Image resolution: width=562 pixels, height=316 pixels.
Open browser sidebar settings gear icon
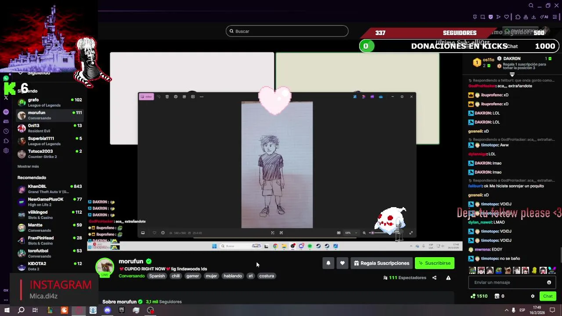pyautogui.click(x=6, y=151)
